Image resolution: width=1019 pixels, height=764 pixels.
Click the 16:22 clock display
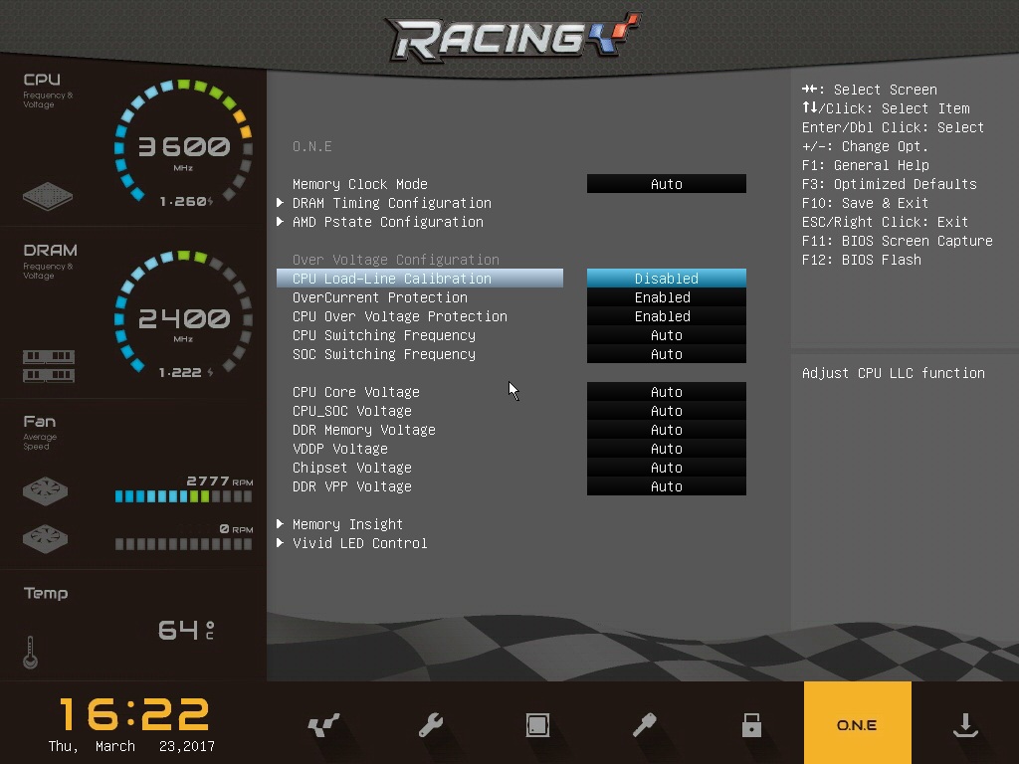pyautogui.click(x=134, y=714)
